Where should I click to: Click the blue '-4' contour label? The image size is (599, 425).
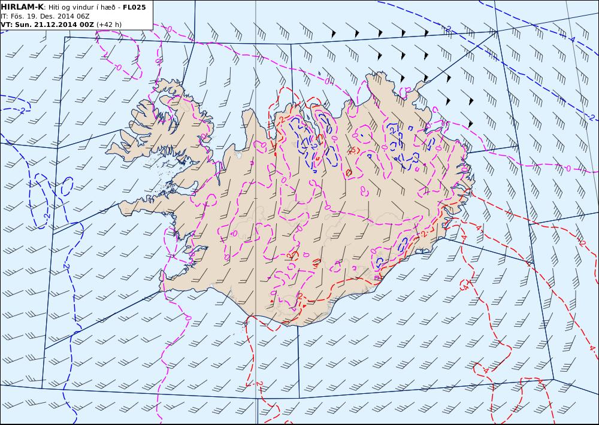[x=572, y=40]
